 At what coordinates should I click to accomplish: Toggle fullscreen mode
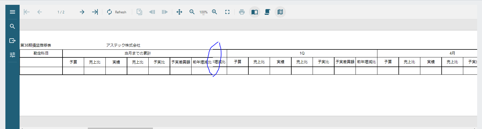(227, 12)
